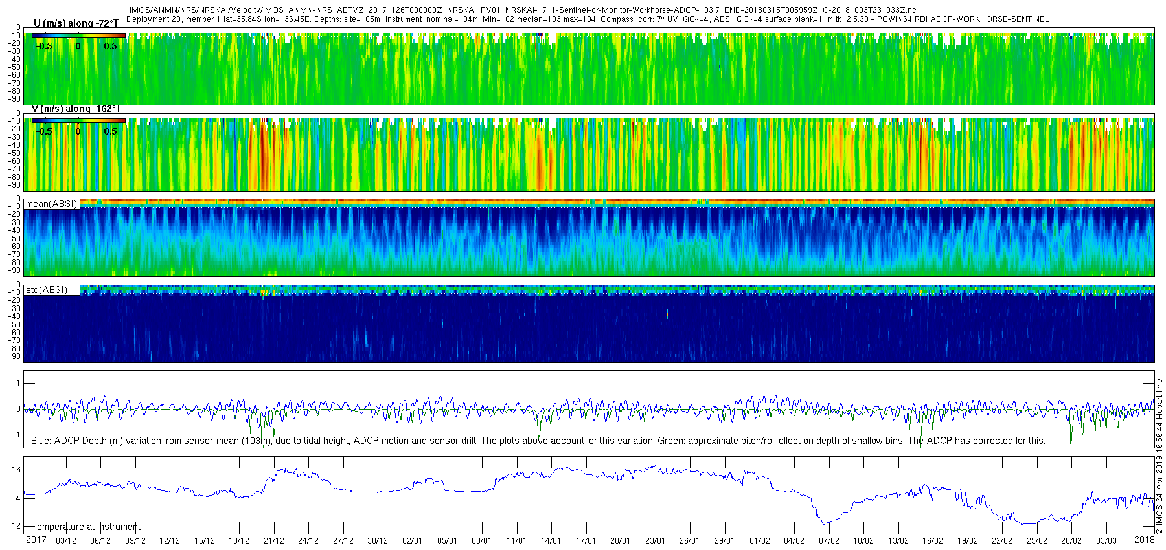Click the '10/02' date tick label
The image size is (1166, 550).
click(x=863, y=541)
